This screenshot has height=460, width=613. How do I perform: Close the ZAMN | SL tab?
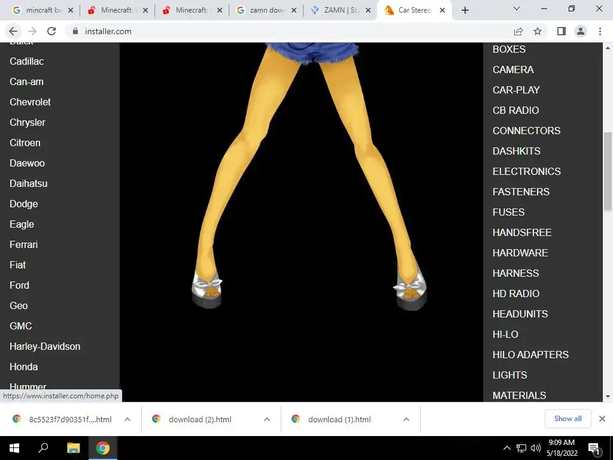pyautogui.click(x=368, y=11)
